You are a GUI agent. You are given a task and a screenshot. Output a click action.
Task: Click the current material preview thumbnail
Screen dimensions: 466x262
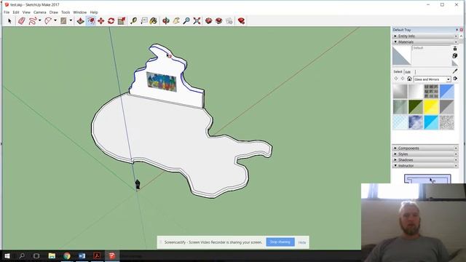tap(401, 55)
